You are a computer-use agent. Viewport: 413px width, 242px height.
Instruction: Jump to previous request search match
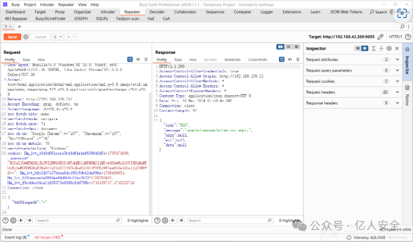(x=21, y=220)
